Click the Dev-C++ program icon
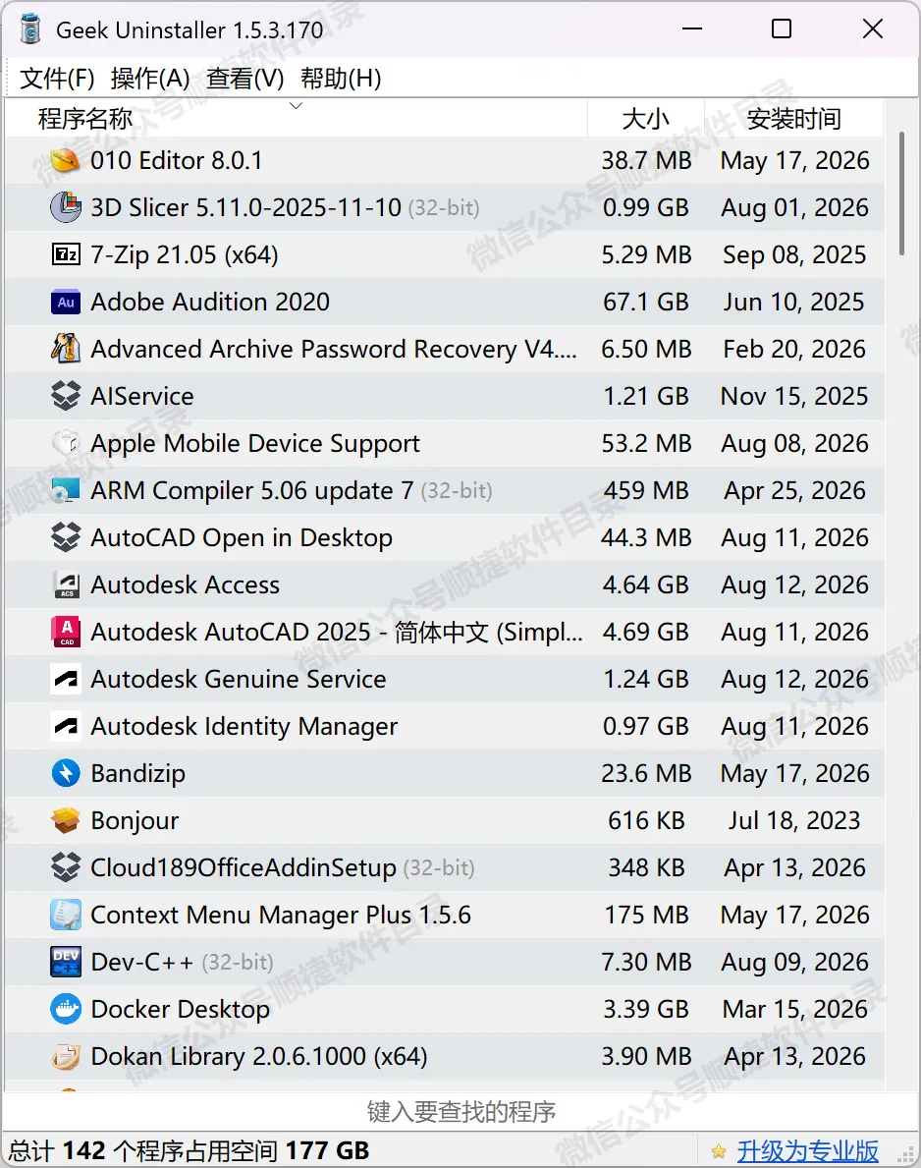The width and height of the screenshot is (921, 1168). coord(66,962)
